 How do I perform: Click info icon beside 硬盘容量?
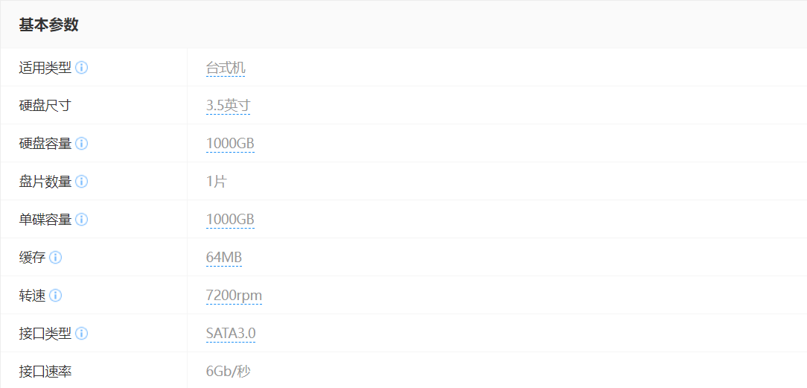(x=82, y=144)
